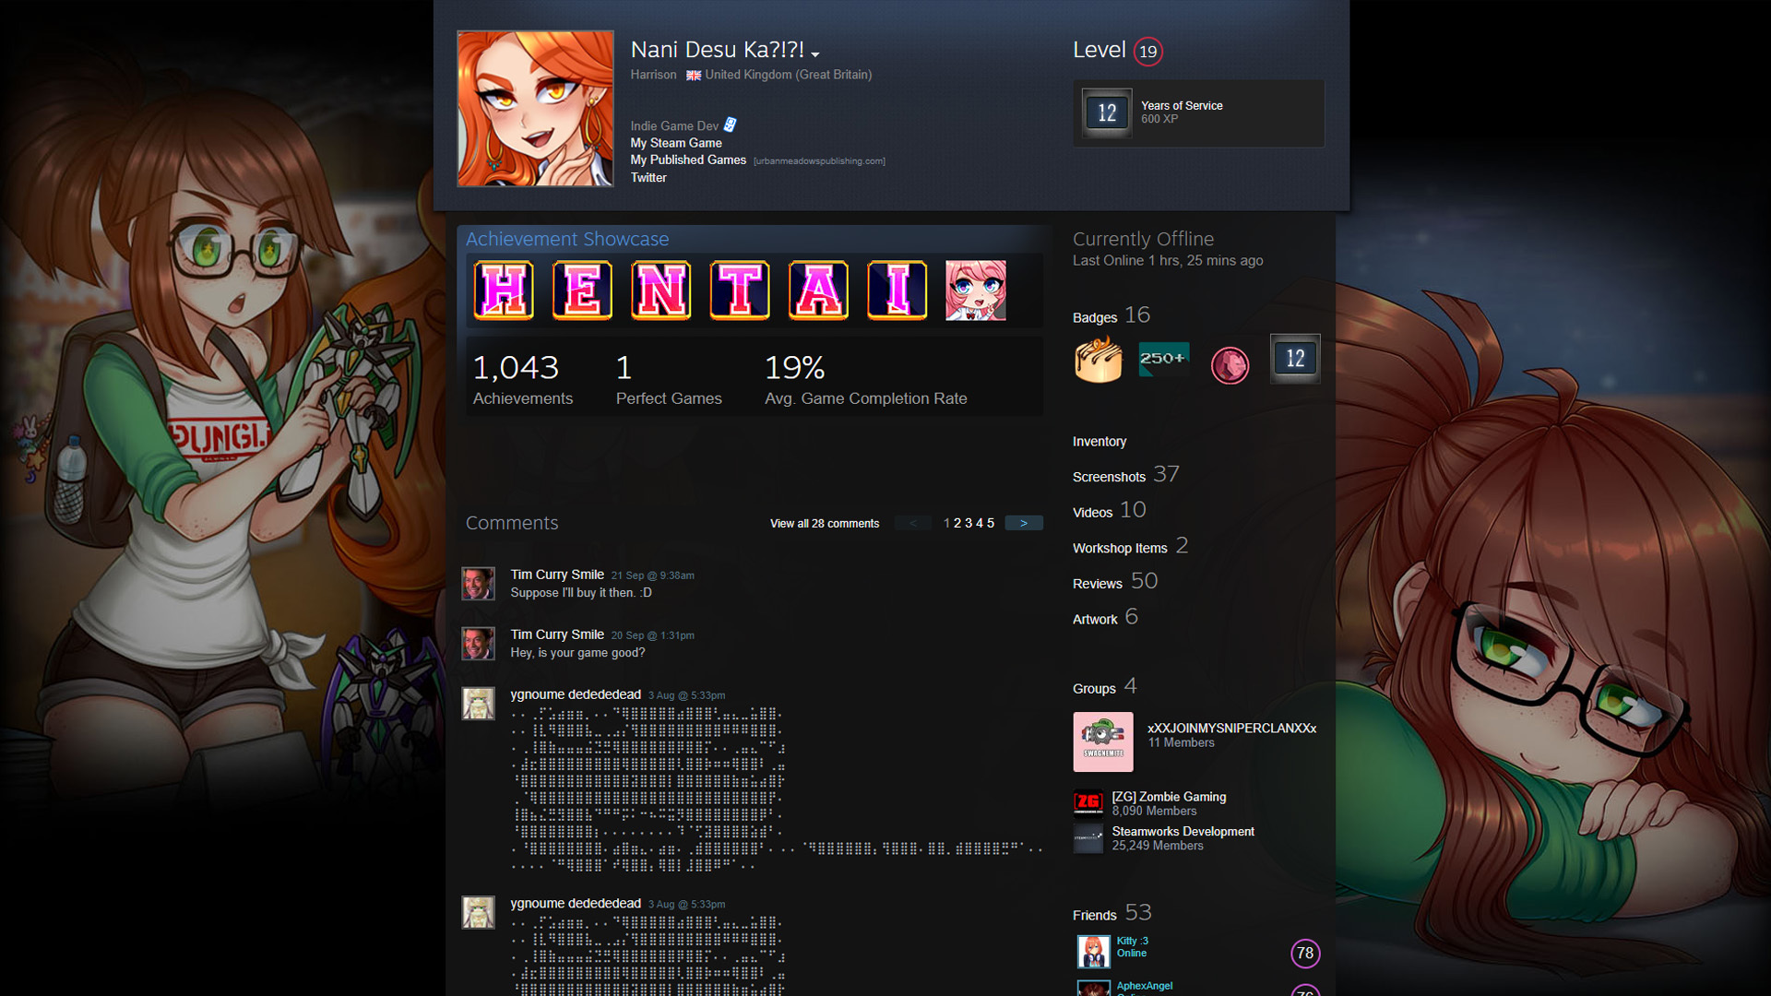Toggle offline status indicator
The height and width of the screenshot is (996, 1771).
(x=1144, y=238)
